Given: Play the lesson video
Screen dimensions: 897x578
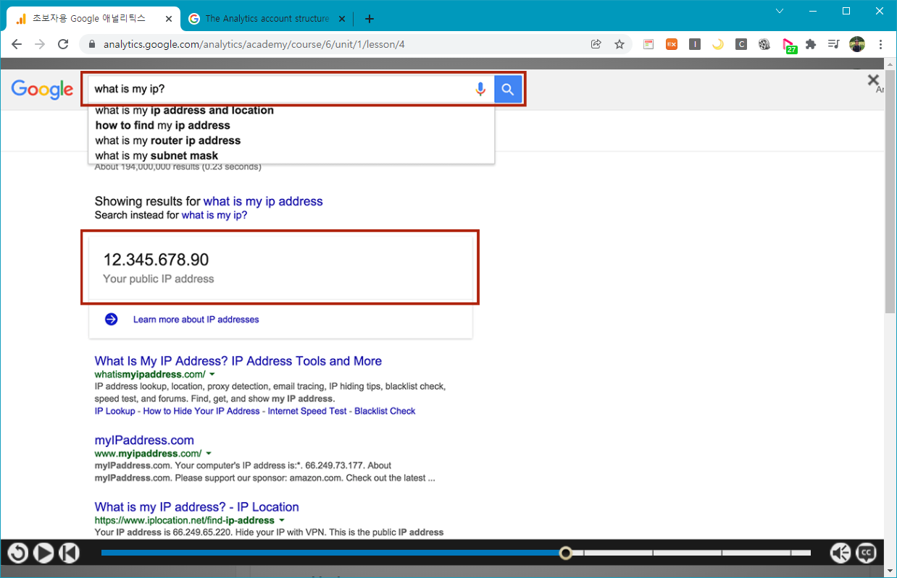Looking at the screenshot, I should tap(43, 553).
